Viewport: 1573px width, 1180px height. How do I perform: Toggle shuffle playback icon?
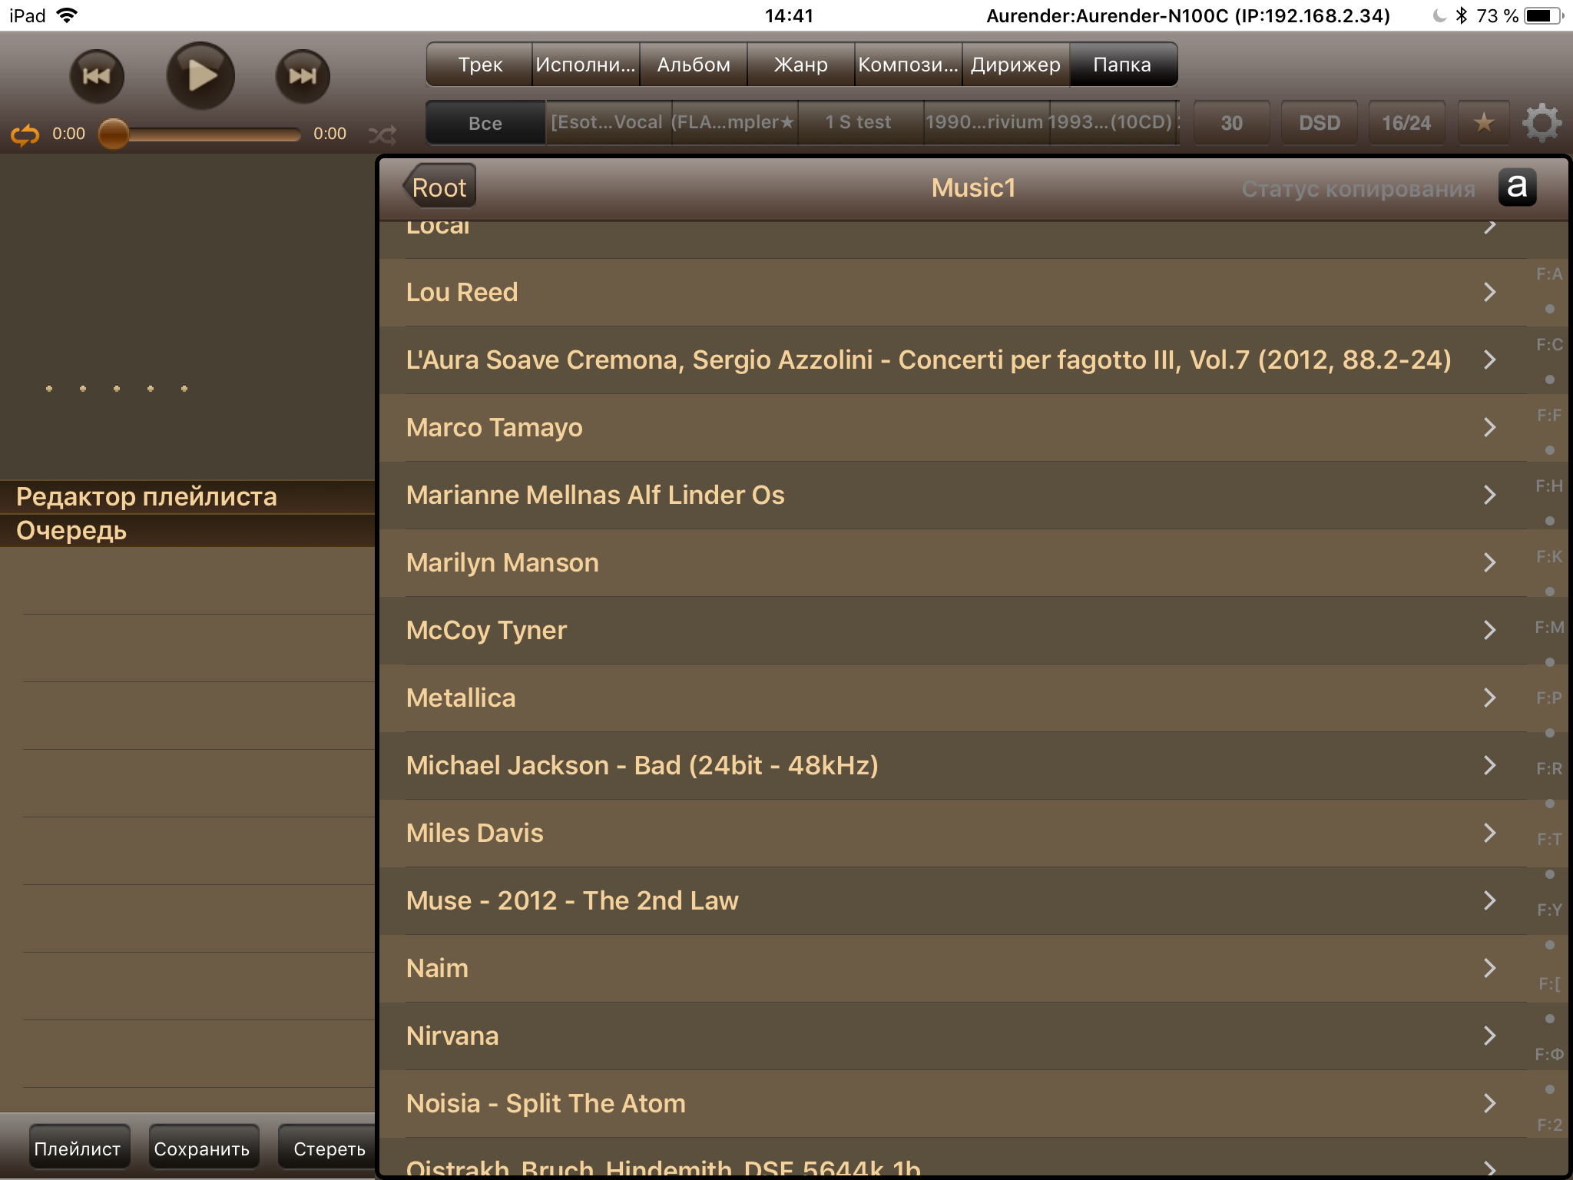[x=382, y=135]
